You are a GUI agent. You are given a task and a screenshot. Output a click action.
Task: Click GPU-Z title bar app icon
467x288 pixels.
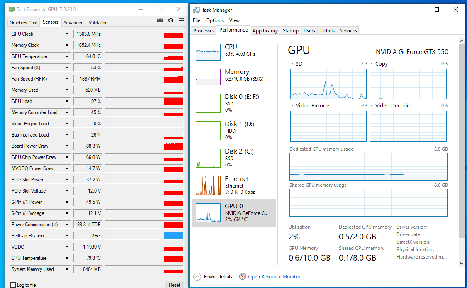click(11, 9)
